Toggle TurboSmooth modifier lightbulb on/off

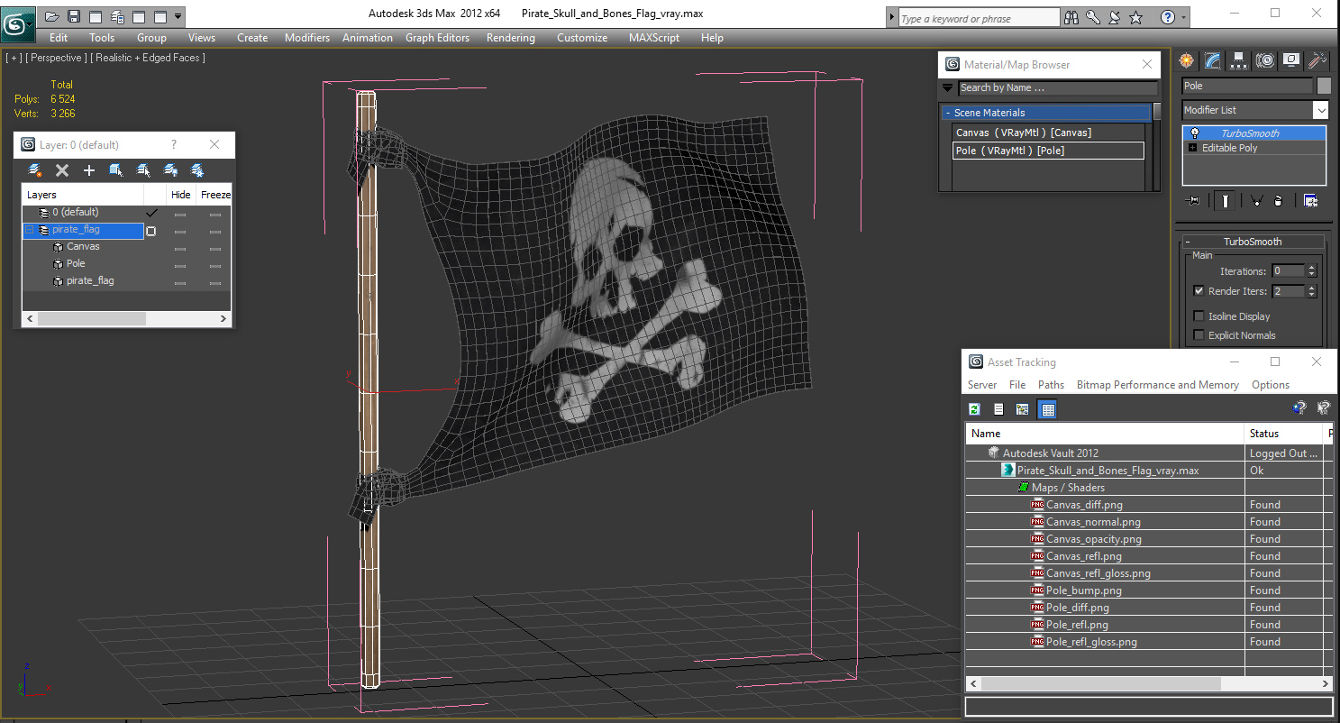pyautogui.click(x=1195, y=133)
